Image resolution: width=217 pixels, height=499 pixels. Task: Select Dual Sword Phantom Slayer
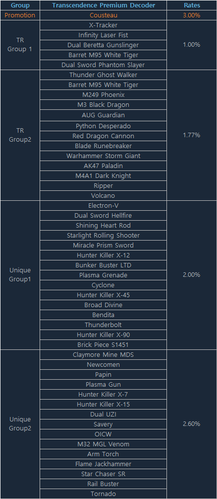[x=104, y=65]
